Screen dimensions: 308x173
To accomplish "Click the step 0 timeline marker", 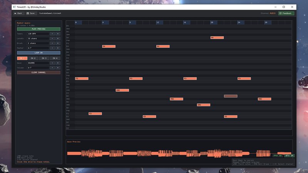I will 78,23.
